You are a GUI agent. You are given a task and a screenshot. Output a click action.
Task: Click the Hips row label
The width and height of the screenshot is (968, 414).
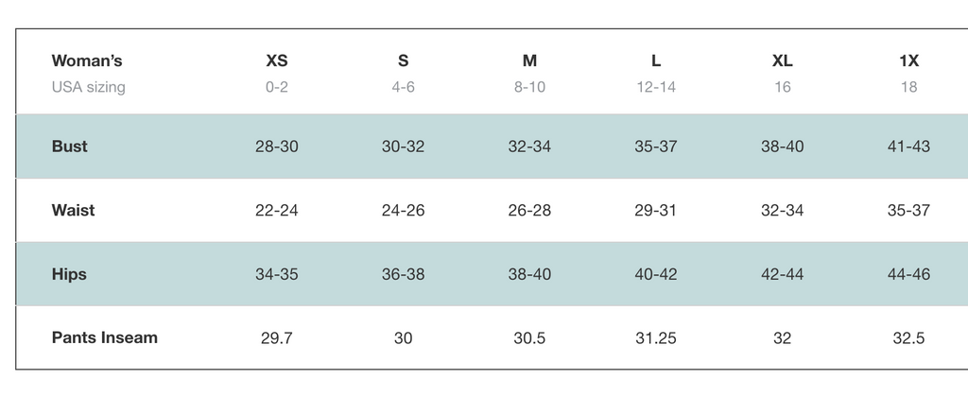tap(69, 274)
